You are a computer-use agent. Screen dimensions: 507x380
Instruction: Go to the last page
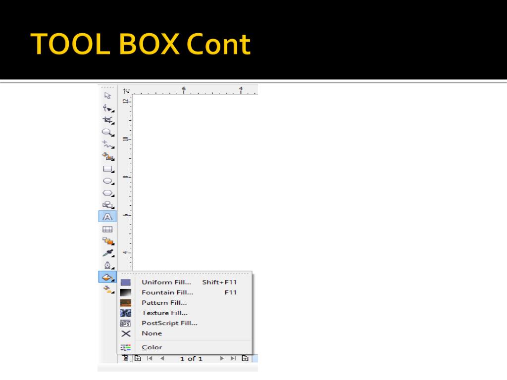[x=233, y=358]
